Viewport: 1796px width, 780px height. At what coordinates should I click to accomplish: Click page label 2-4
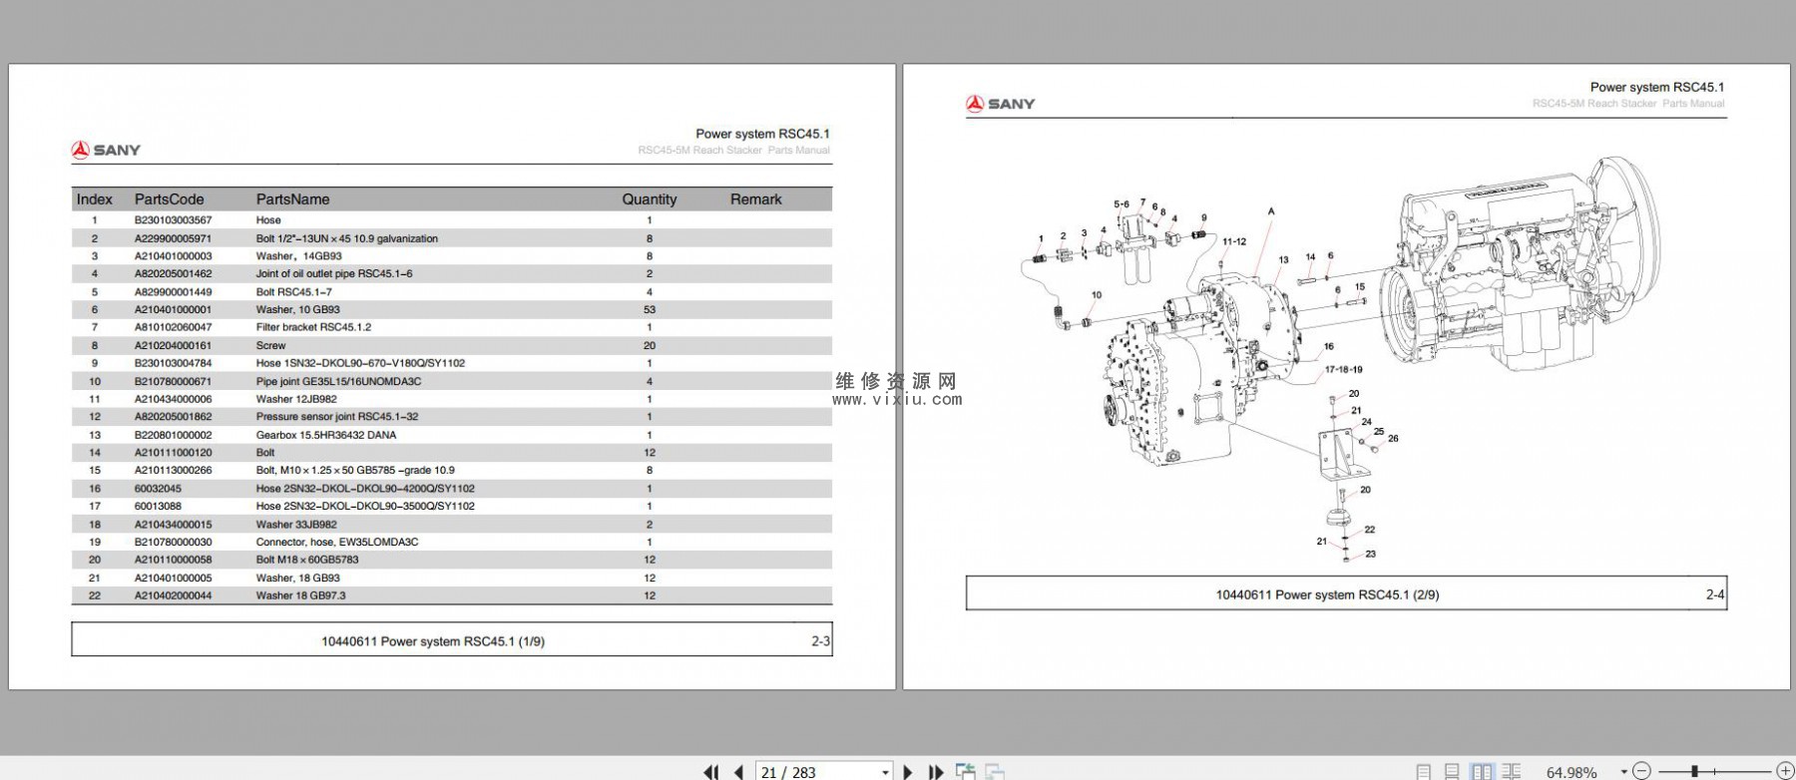[x=1714, y=594]
